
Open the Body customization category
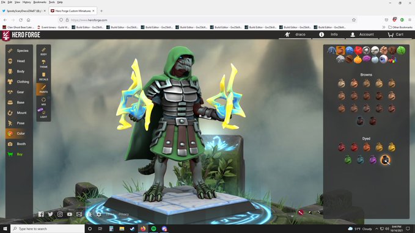(19, 71)
